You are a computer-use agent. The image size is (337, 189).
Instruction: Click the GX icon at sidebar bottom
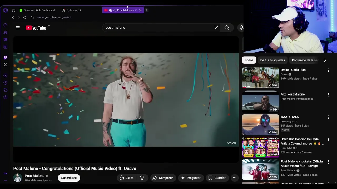(x=5, y=174)
